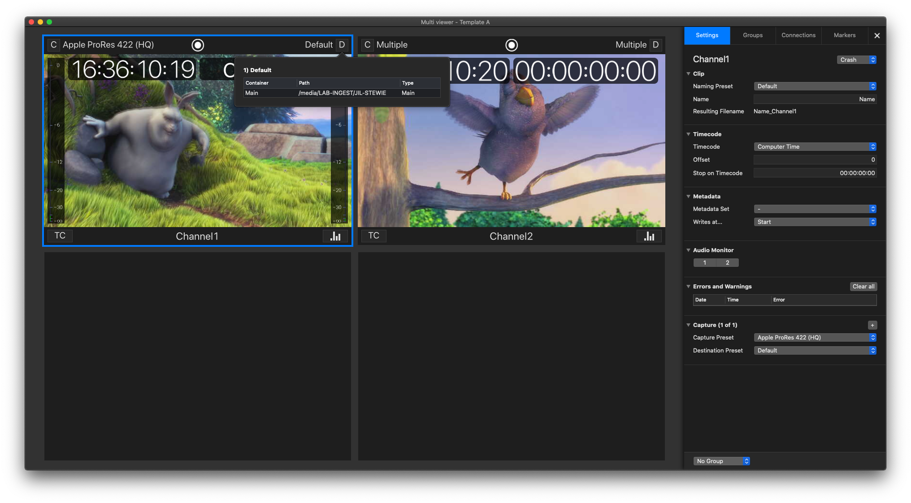Screen dimensions: 911x503
Task: Open the Capture Preset dropdown
Action: point(815,337)
